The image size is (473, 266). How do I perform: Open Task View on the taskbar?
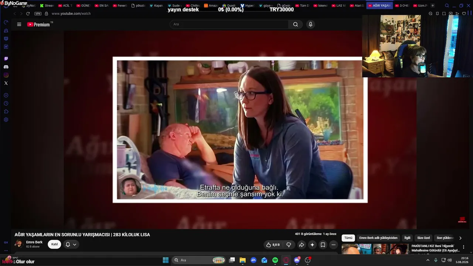click(x=232, y=260)
